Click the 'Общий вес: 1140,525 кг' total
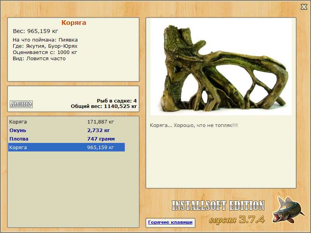The width and height of the screenshot is (311, 233). 104,106
